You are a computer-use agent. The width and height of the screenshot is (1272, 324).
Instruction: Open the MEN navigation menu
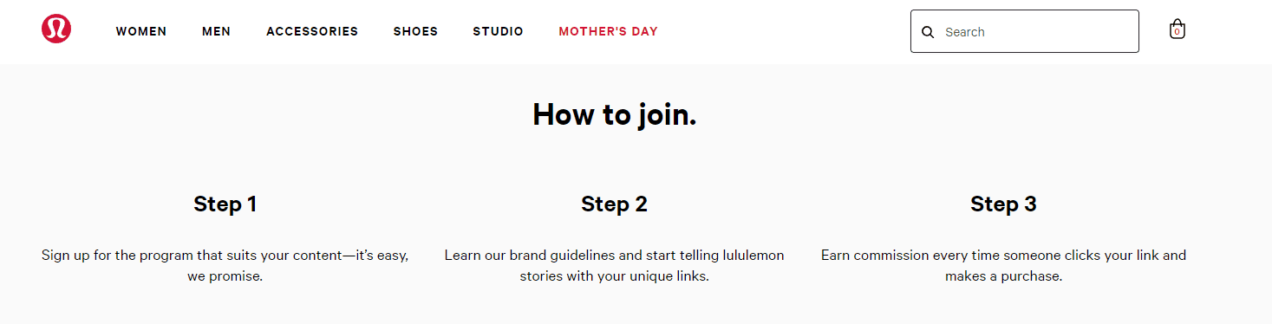[216, 31]
